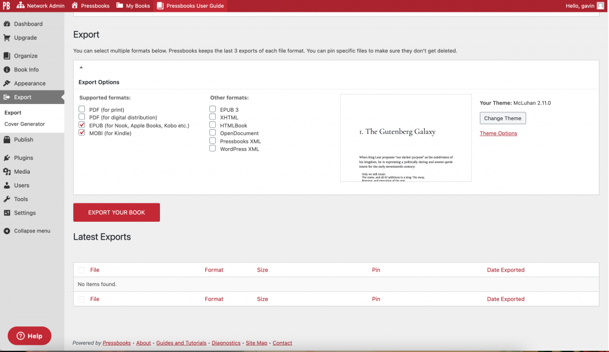Click the Organize book icon
Viewport: 609px width, 352px height.
[7, 56]
